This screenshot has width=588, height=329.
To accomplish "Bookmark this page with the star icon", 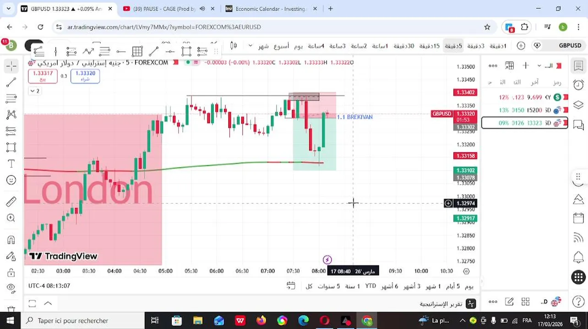I will point(487,27).
